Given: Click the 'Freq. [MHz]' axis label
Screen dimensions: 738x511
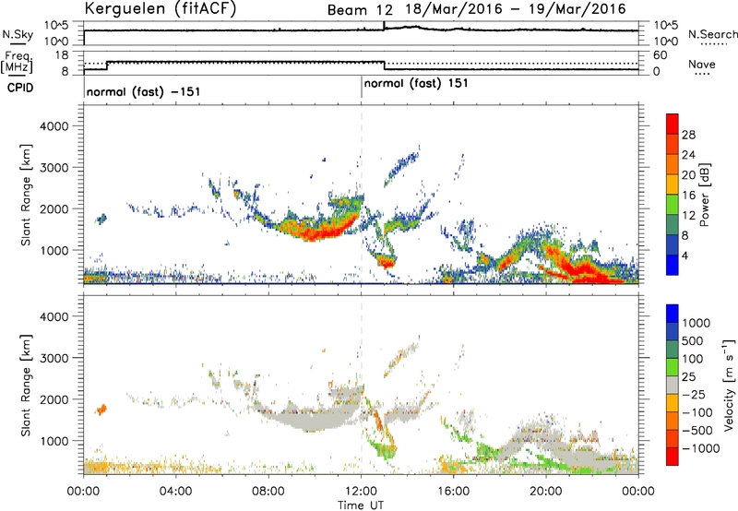Looking at the screenshot, I should pyautogui.click(x=17, y=63).
